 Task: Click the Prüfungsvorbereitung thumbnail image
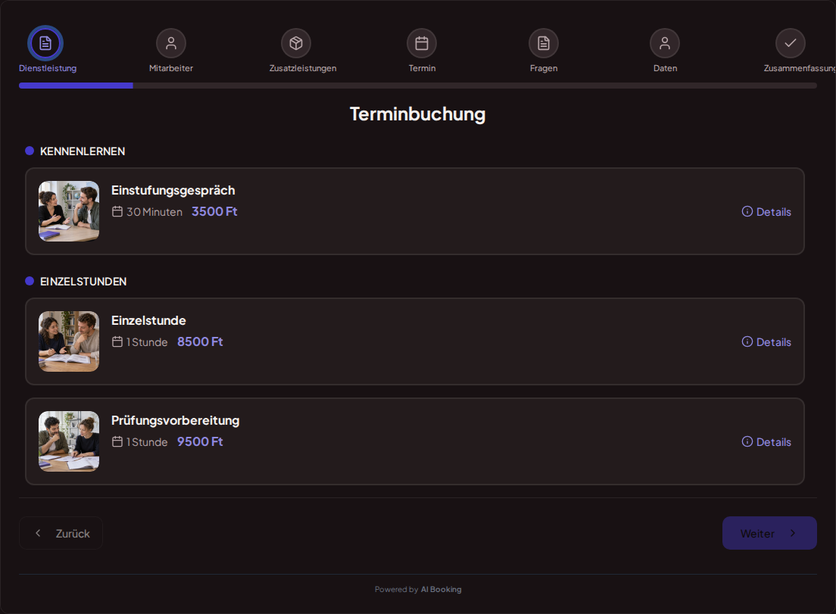(69, 441)
